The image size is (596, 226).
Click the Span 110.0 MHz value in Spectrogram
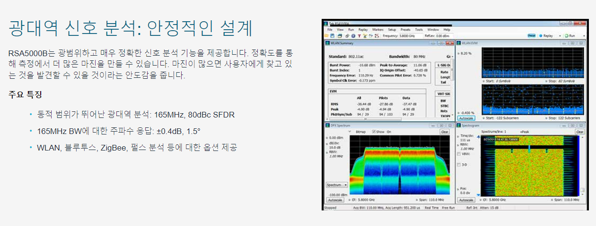point(569,200)
